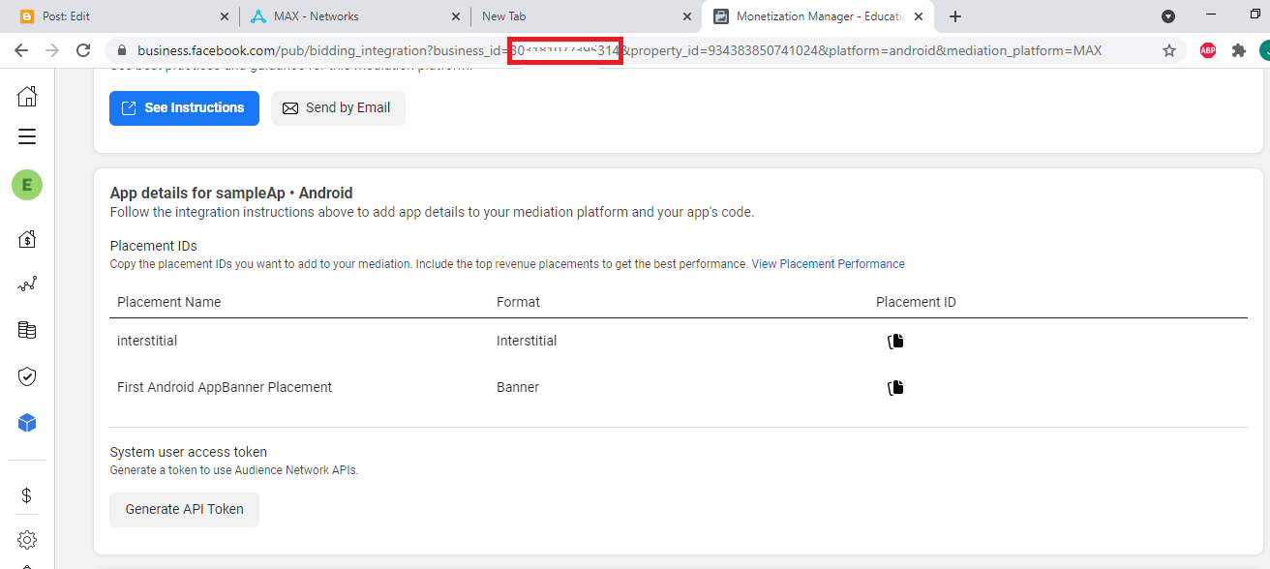Open View Placement Performance link
This screenshot has height=569, width=1270.
pyautogui.click(x=829, y=264)
